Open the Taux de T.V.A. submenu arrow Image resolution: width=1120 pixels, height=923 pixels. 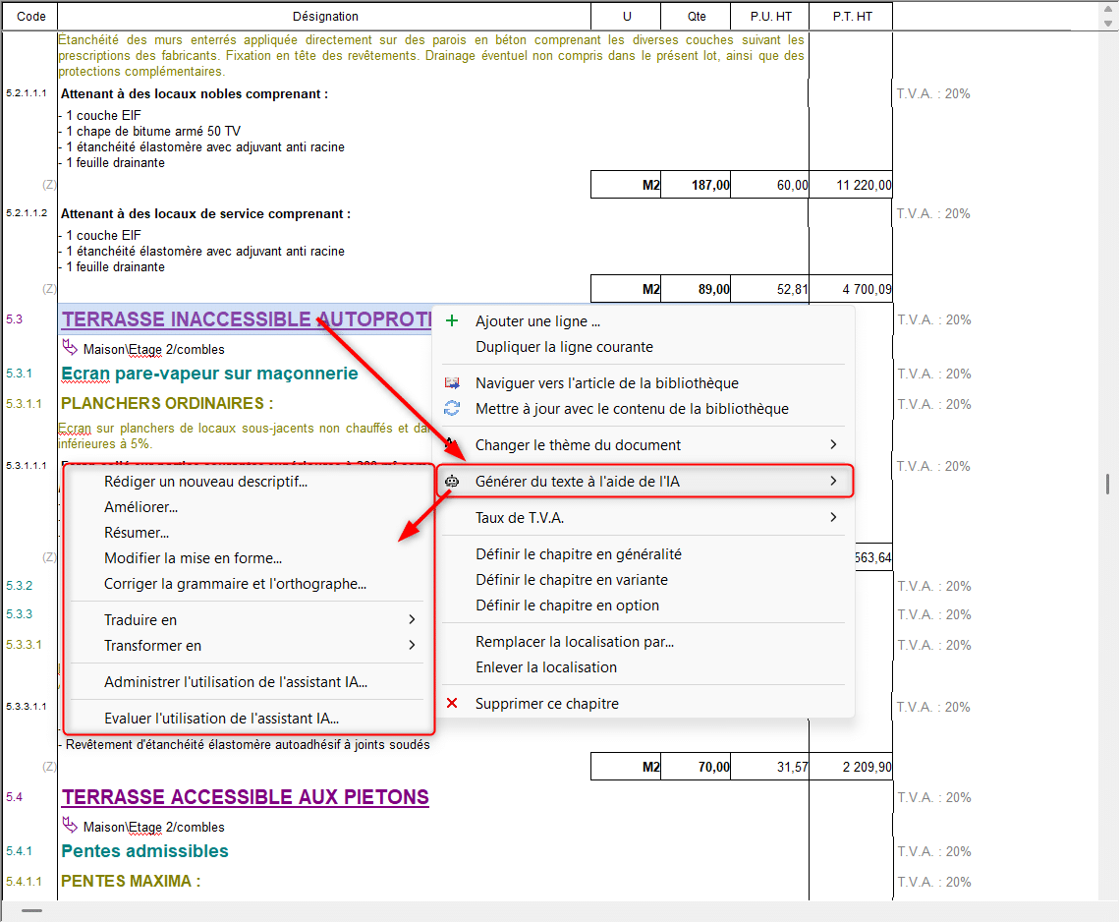(833, 518)
